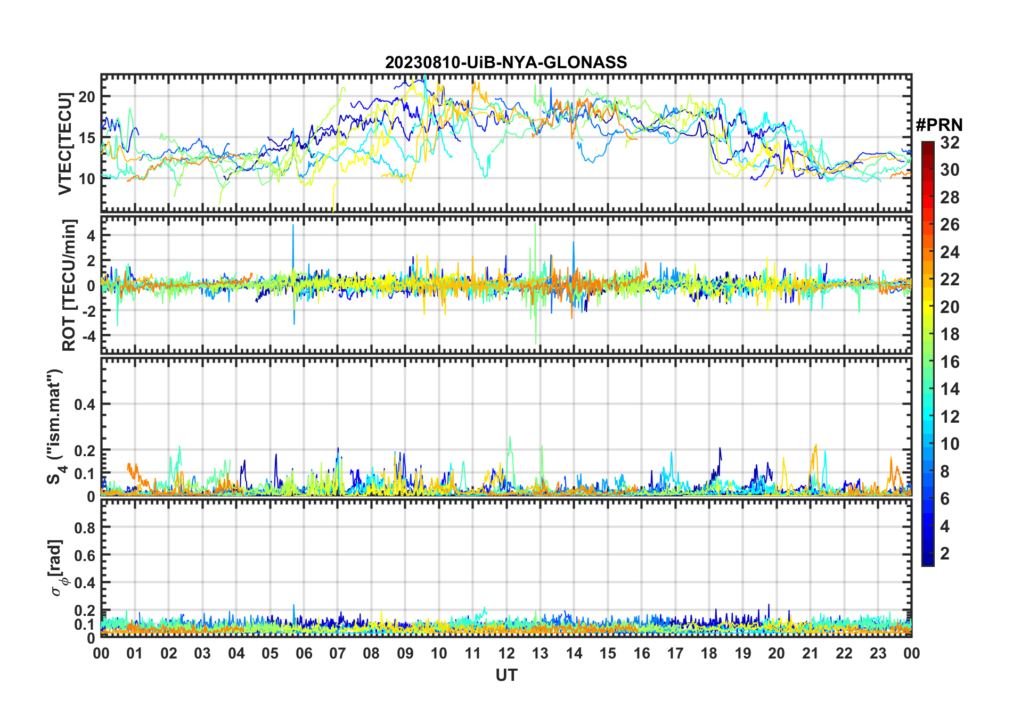Click the "-4" tick on the ROT axis
The image size is (1013, 708).
point(88,336)
